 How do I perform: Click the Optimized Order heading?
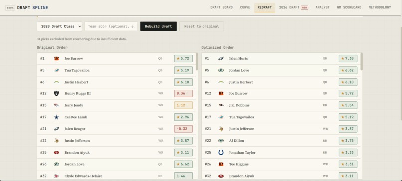click(218, 47)
